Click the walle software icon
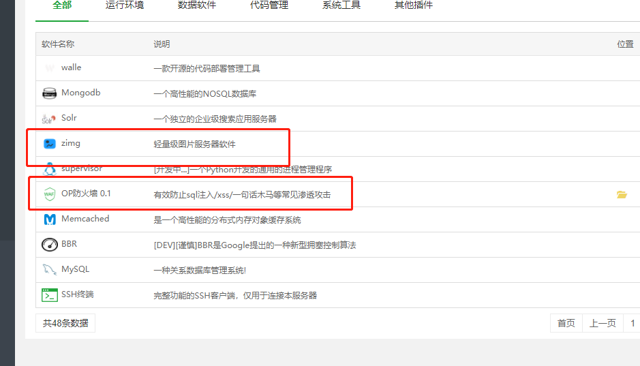 pos(49,67)
